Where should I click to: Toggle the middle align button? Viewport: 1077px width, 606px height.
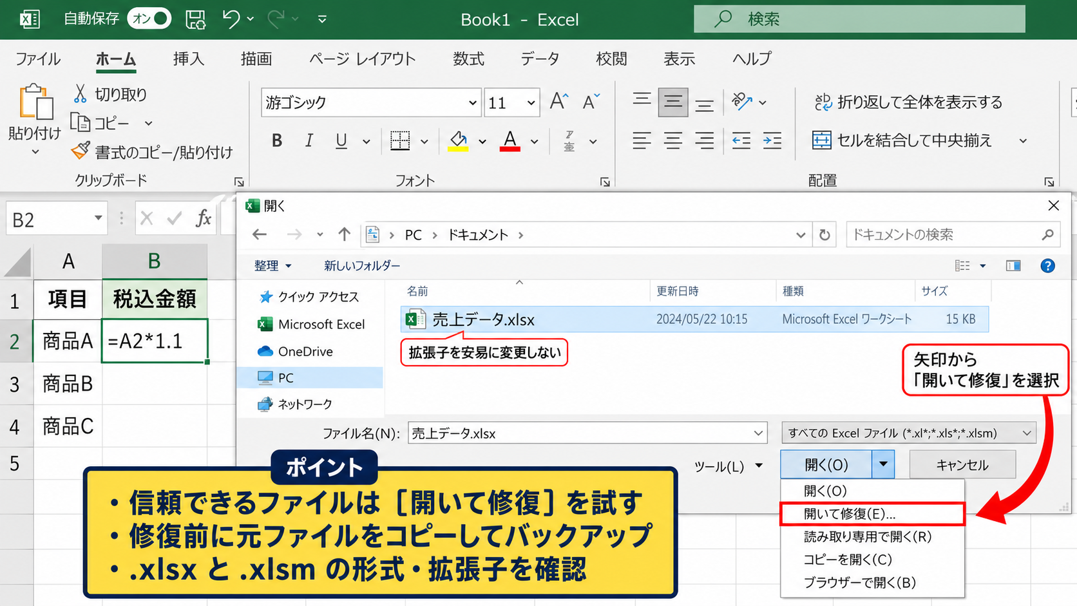[673, 102]
